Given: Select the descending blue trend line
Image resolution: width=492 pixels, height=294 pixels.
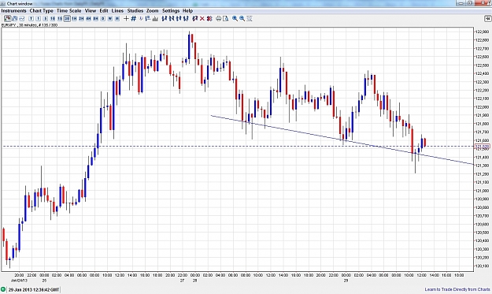Looking at the screenshot, I should (342, 140).
